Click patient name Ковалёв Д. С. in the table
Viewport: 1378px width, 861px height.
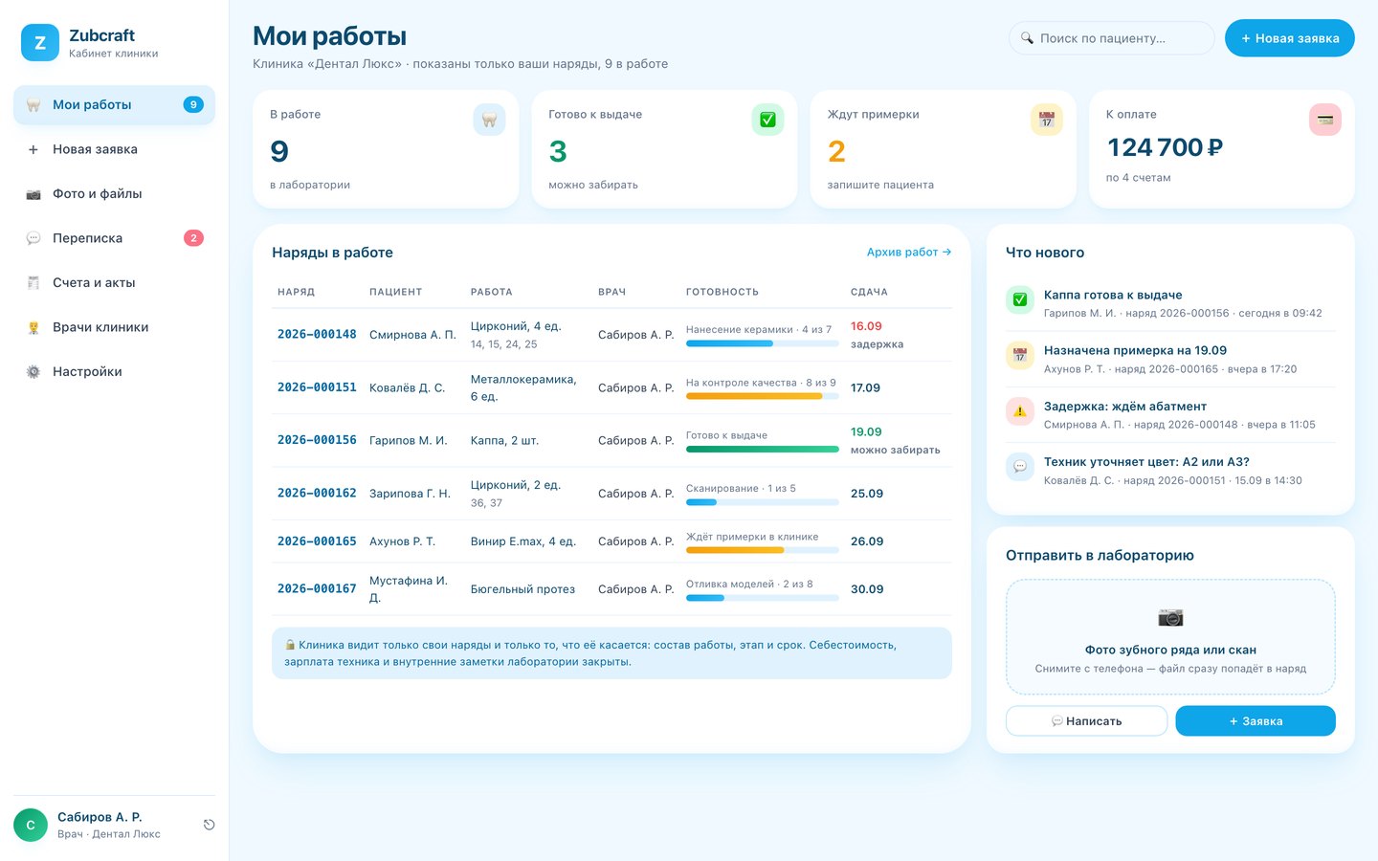point(408,387)
